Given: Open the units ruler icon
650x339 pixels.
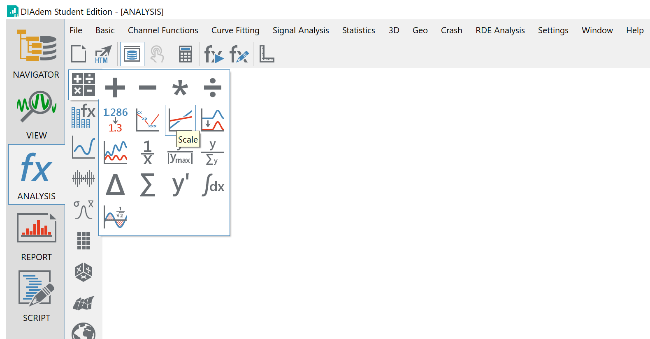Looking at the screenshot, I should pos(267,54).
